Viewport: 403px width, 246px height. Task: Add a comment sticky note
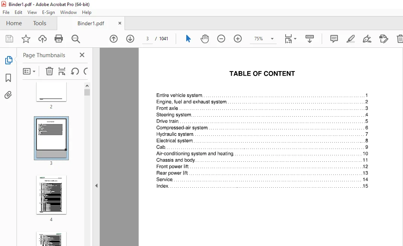coord(334,39)
